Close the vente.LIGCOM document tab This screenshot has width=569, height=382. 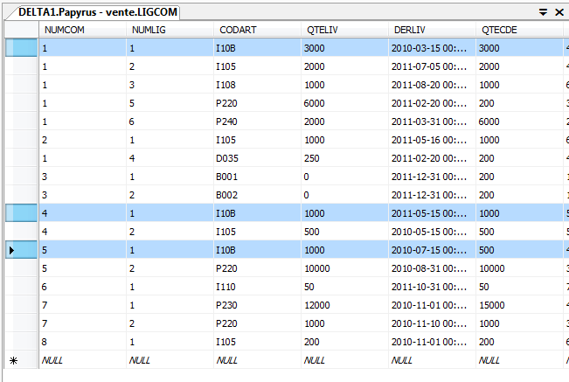[x=558, y=12]
